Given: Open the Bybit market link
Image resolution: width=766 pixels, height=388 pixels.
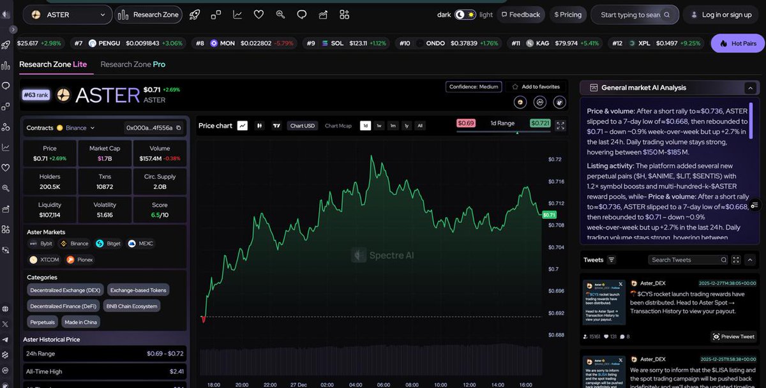Looking at the screenshot, I should click(x=41, y=243).
